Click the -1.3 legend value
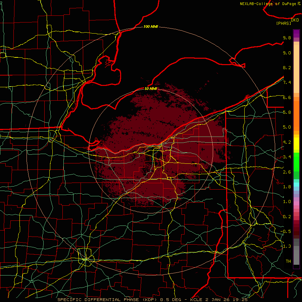Image resolution: width=302 pixels, height=302 pixels. click(x=286, y=246)
